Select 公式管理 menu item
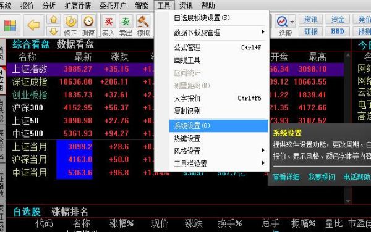 tap(219, 48)
